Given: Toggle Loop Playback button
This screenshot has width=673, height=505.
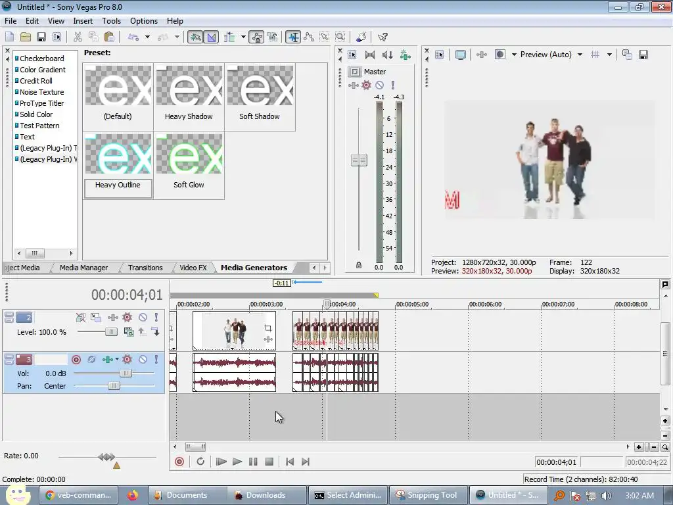Looking at the screenshot, I should point(200,462).
